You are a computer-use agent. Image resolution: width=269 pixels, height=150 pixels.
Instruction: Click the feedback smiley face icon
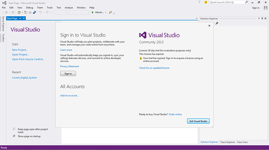[x=205, y=2]
